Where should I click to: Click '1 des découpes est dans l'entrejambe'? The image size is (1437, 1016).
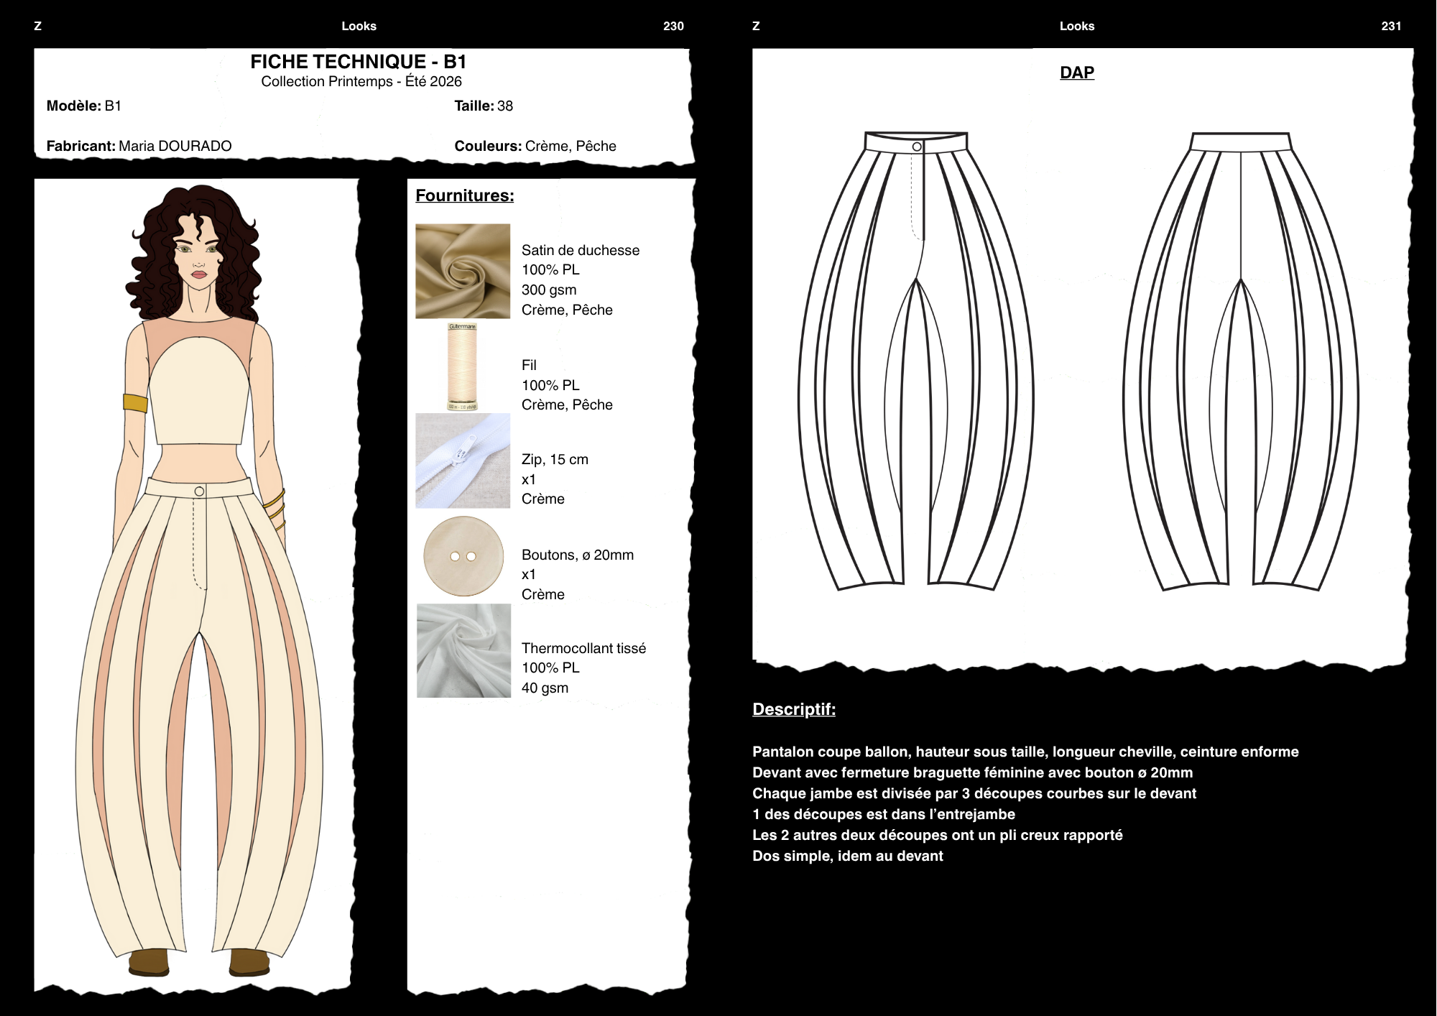point(884,814)
